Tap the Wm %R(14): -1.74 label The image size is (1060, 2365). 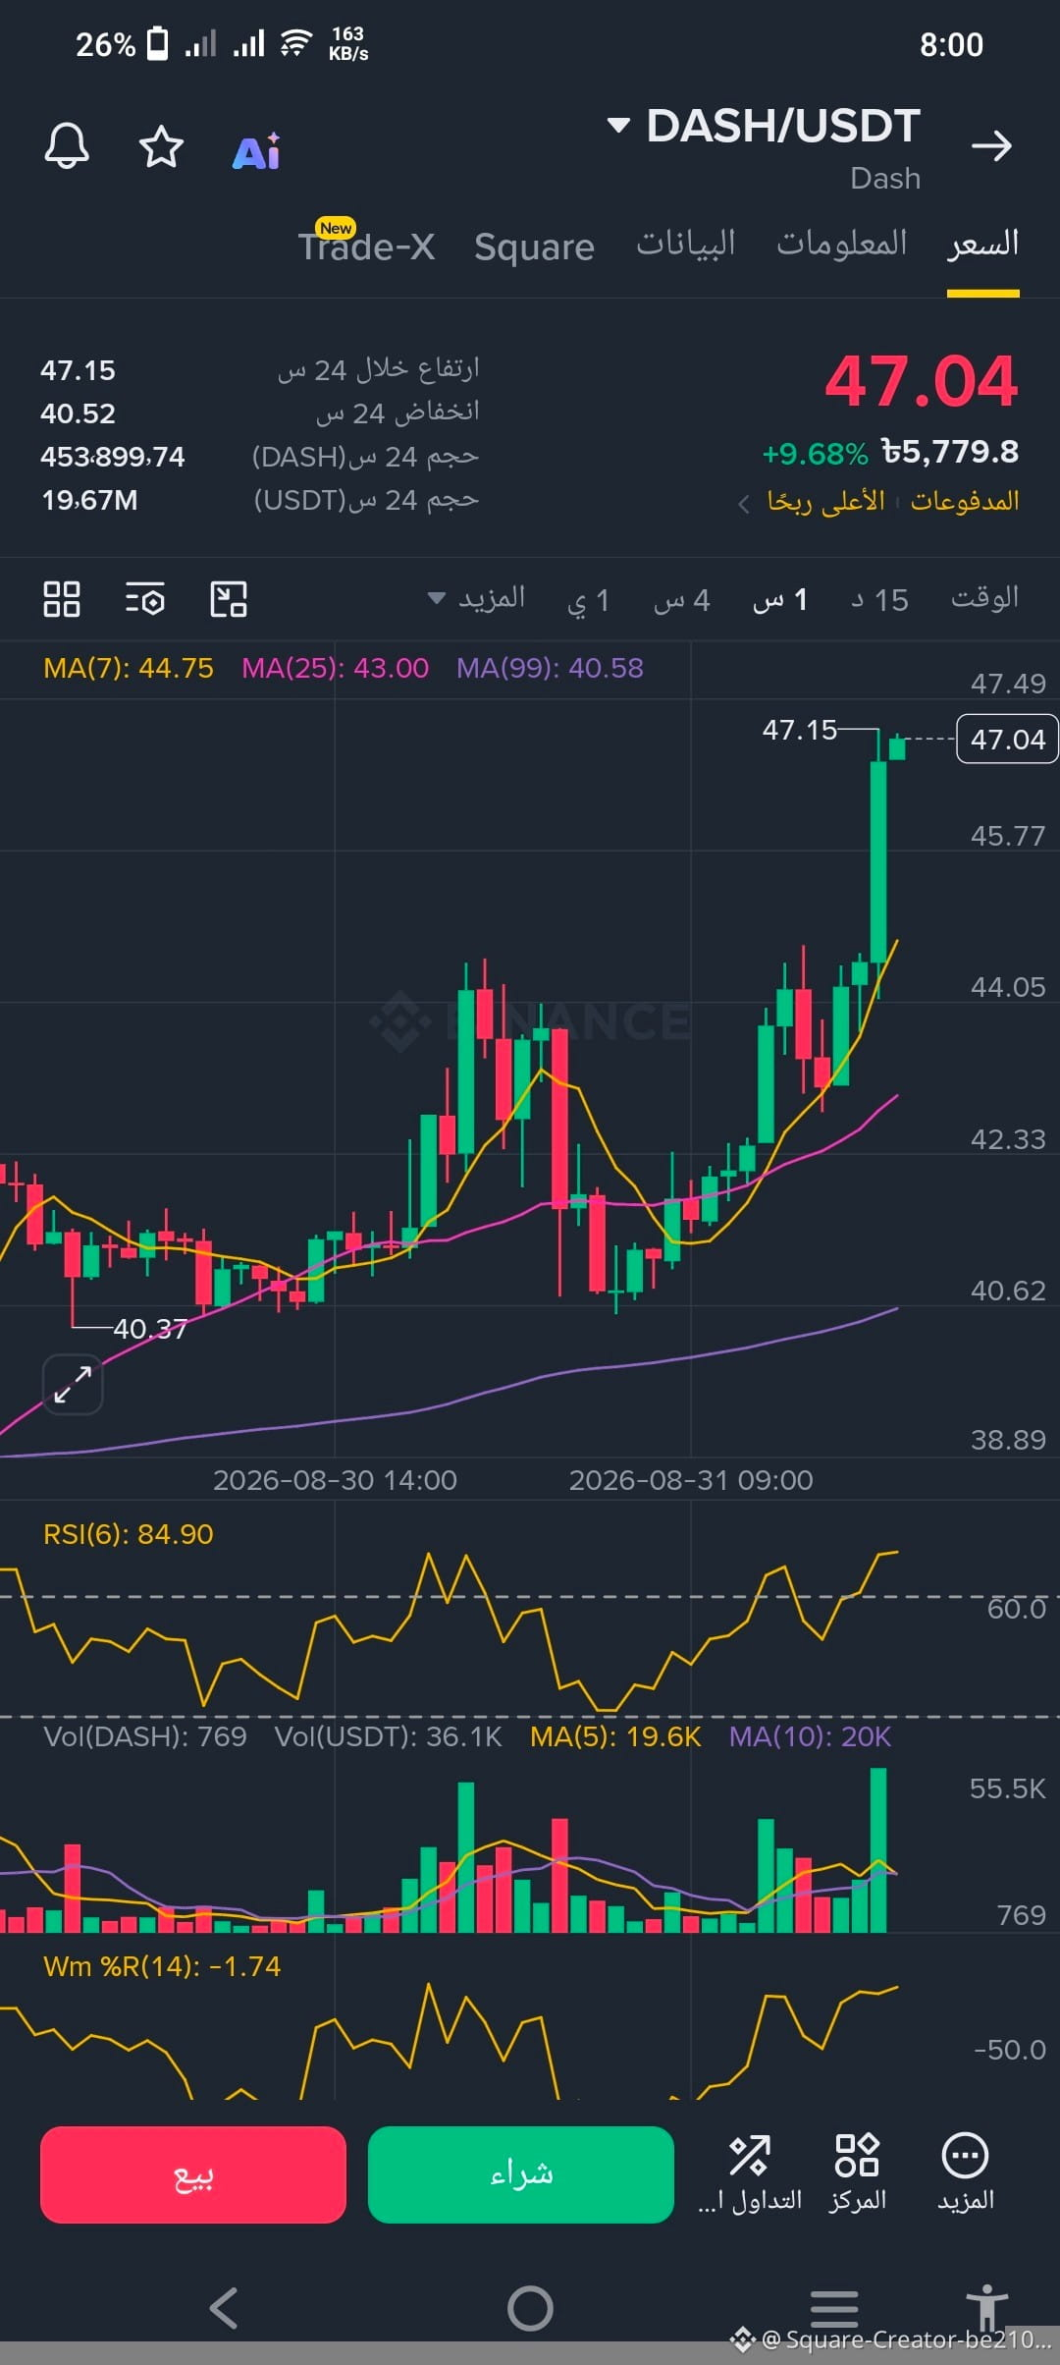click(x=162, y=1966)
